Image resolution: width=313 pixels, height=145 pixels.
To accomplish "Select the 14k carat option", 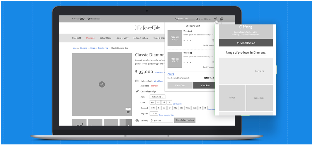I will click(x=164, y=102).
